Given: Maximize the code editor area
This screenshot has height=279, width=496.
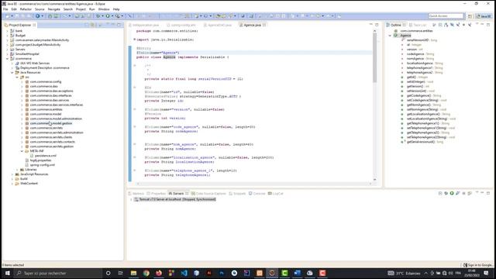Looking at the screenshot, I should point(377,25).
